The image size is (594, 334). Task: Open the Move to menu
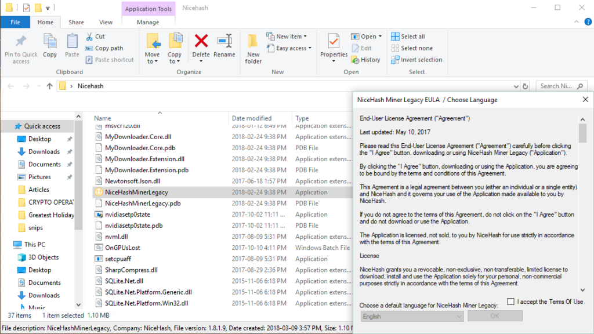click(153, 49)
